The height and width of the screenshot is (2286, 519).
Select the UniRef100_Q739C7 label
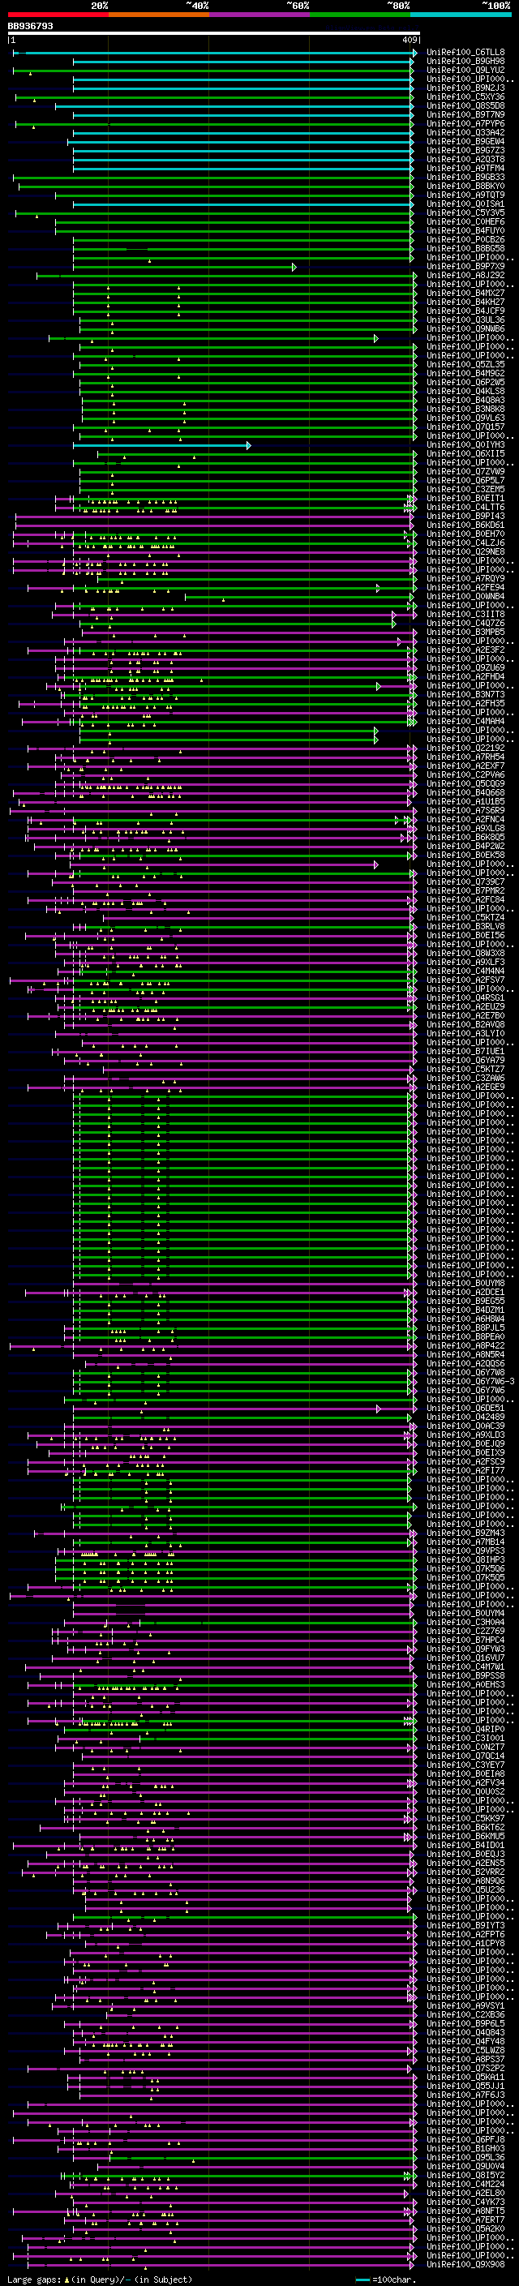[465, 882]
